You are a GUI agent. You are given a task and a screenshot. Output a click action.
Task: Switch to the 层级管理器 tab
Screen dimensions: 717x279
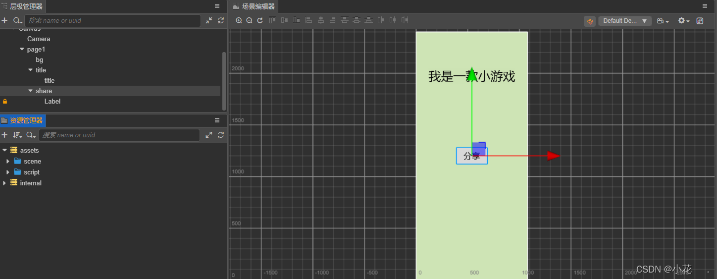(23, 6)
